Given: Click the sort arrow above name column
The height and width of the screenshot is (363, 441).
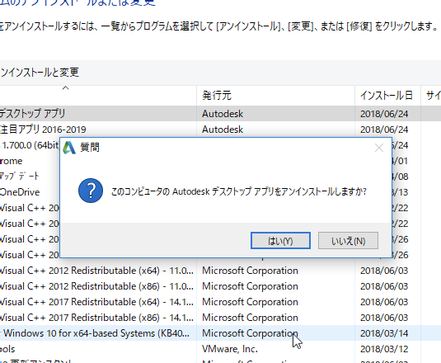Looking at the screenshot, I should [65, 87].
